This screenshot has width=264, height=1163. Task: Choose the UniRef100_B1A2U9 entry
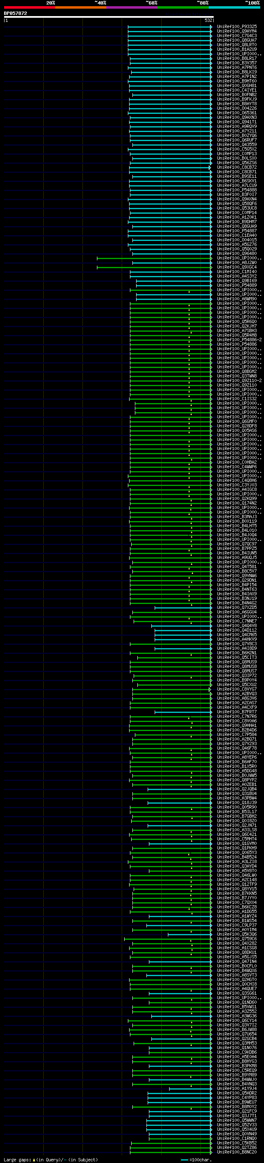pos(237,49)
